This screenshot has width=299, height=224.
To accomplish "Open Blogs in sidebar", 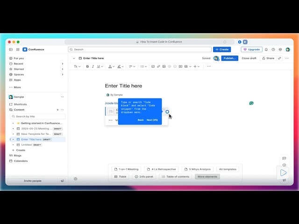I will coord(17,155).
